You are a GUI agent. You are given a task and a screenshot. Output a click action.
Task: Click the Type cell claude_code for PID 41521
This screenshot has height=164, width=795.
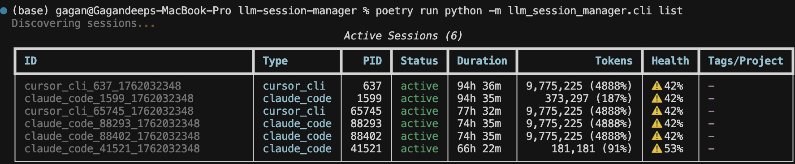[297, 148]
